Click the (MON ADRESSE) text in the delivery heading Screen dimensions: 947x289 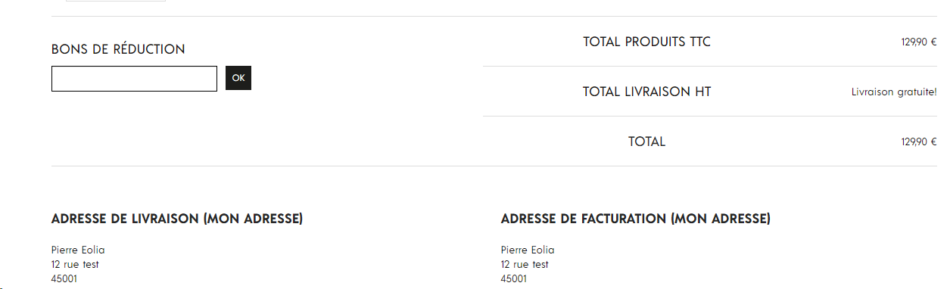tap(254, 219)
